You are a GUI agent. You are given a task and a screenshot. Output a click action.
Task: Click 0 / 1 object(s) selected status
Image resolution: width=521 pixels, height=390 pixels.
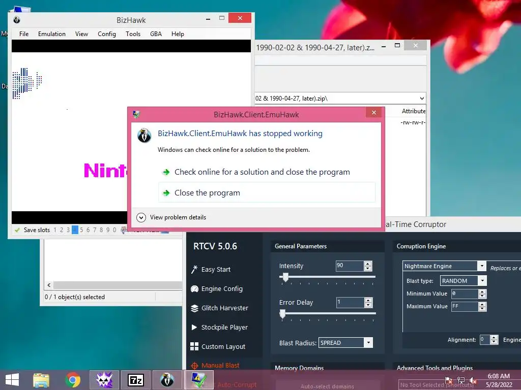(x=75, y=297)
